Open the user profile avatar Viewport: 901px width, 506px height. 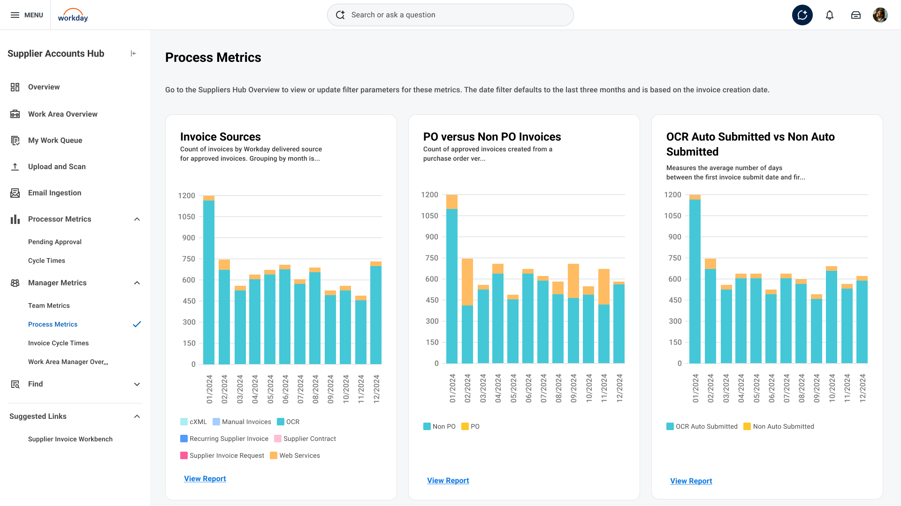pyautogui.click(x=880, y=15)
